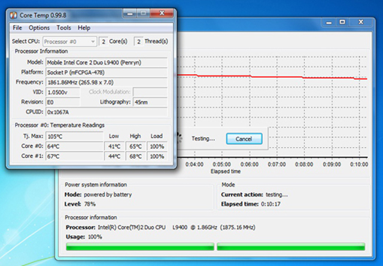Click the Revision field E0
This screenshot has height=266, width=383.
(x=63, y=102)
